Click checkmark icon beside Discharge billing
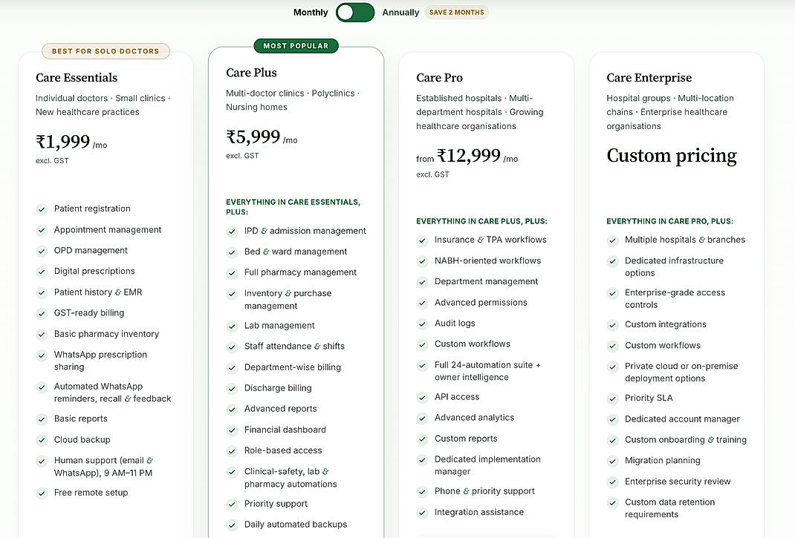This screenshot has height=538, width=795. pos(232,389)
